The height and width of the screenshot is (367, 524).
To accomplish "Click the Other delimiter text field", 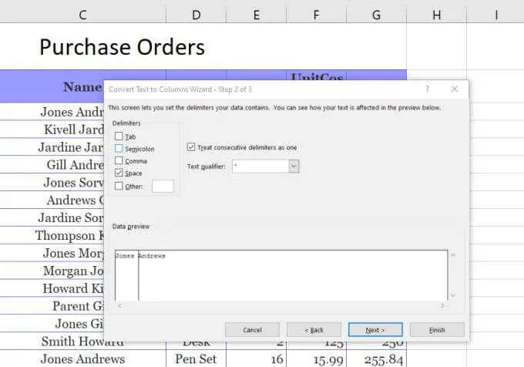I will pos(163,186).
